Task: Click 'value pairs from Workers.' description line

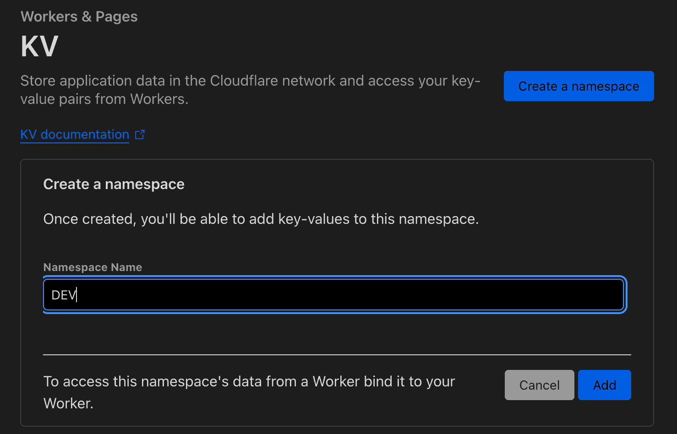Action: pos(104,99)
